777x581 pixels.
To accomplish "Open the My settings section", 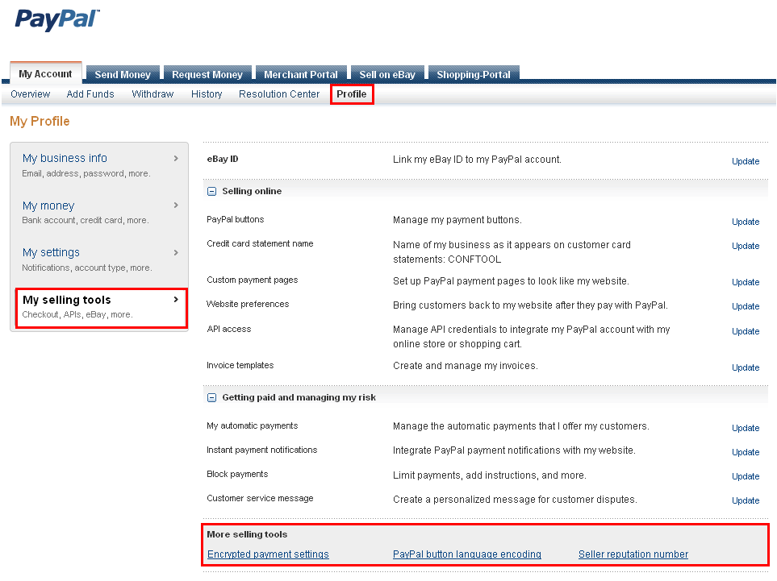I will coord(51,252).
